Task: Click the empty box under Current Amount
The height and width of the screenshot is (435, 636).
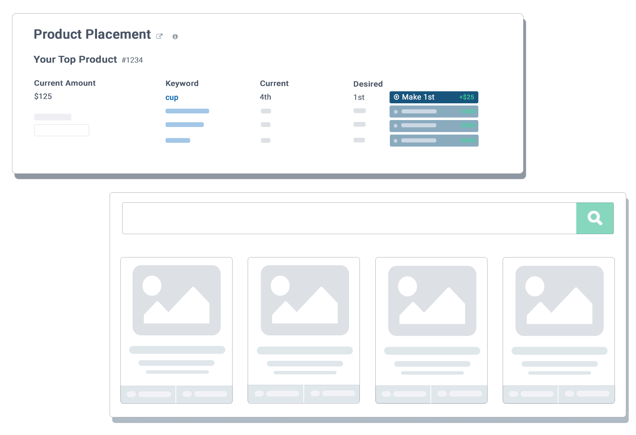Action: [61, 130]
